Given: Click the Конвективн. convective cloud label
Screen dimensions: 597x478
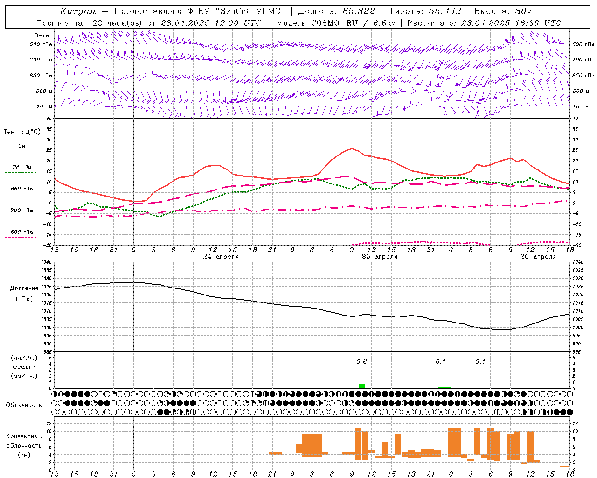Looking at the screenshot, I should pos(24,436).
